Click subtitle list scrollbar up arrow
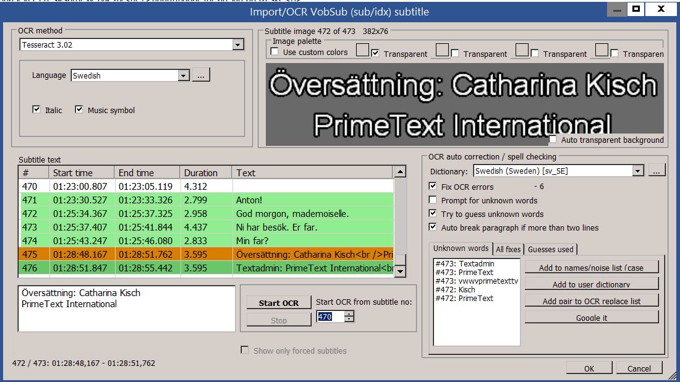This screenshot has height=382, width=680. [400, 172]
